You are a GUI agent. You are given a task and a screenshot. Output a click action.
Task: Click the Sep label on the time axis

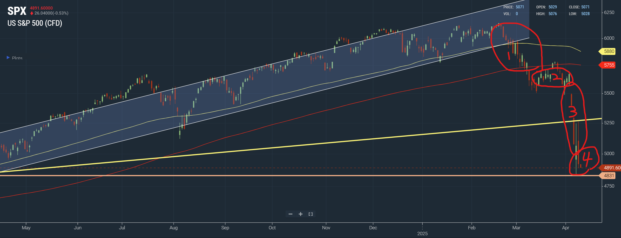pos(225,228)
